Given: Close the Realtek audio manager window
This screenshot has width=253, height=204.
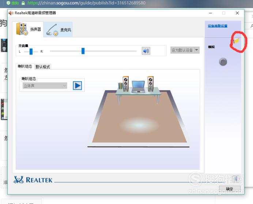Looking at the screenshot, I should coord(237,13).
